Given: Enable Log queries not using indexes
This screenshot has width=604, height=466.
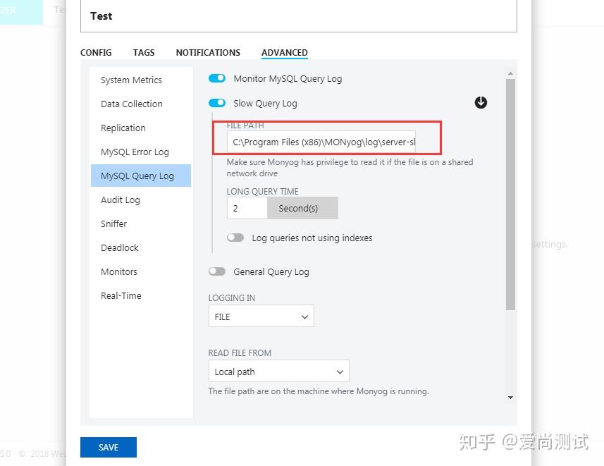Looking at the screenshot, I should [235, 238].
